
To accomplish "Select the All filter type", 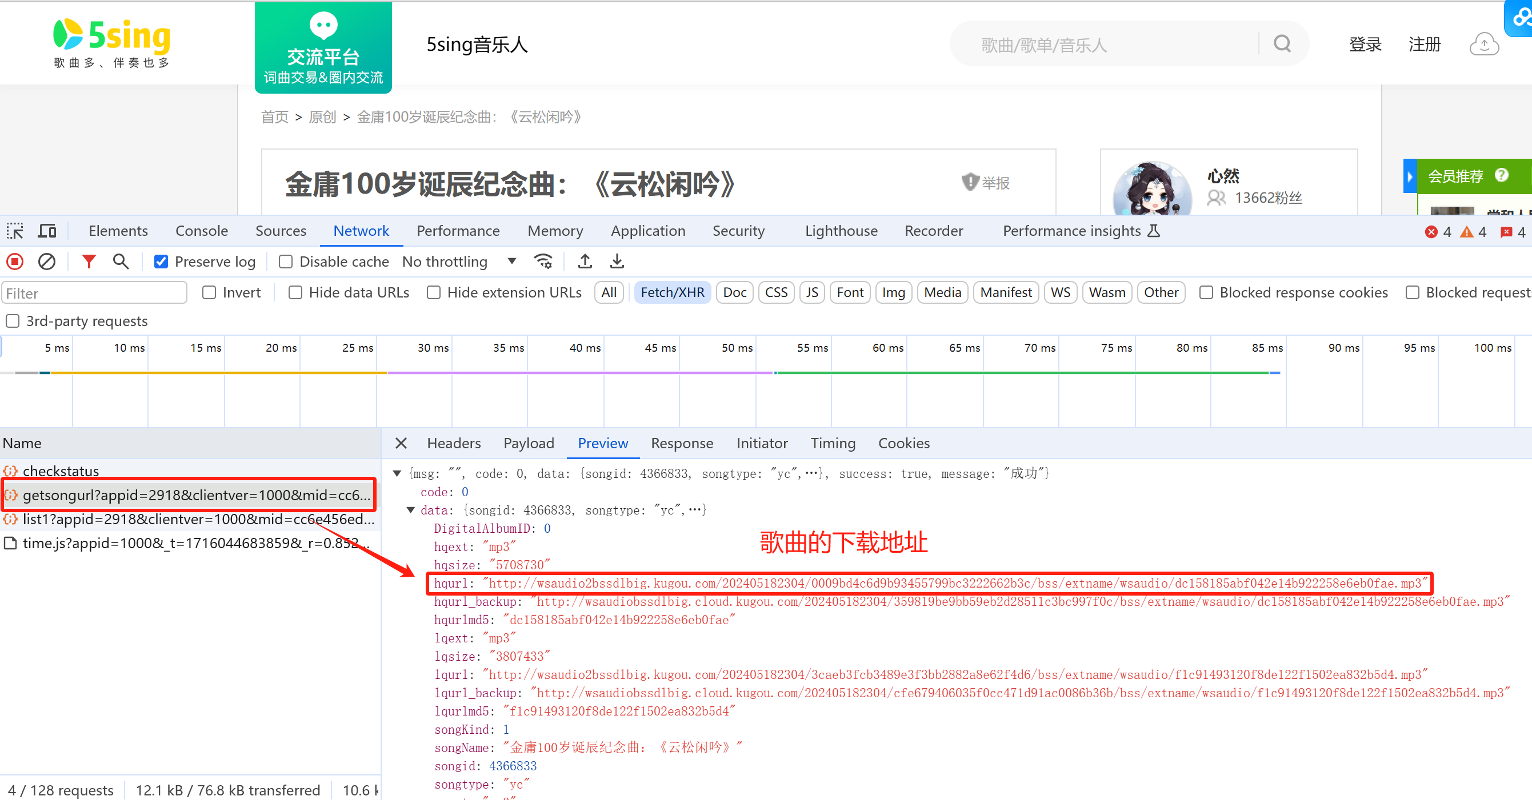I will point(609,292).
